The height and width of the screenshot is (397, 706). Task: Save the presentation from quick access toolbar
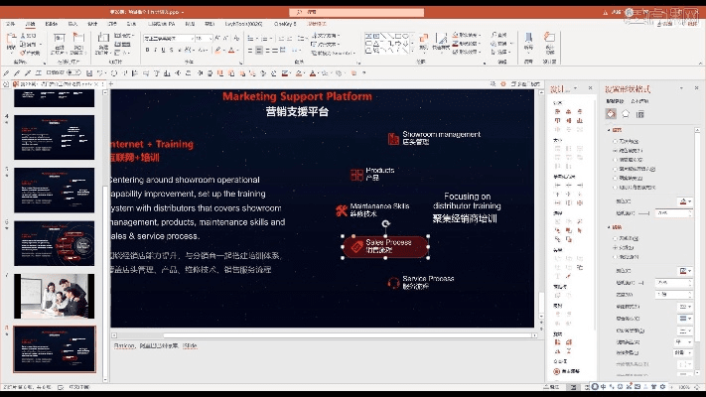[x=89, y=72]
